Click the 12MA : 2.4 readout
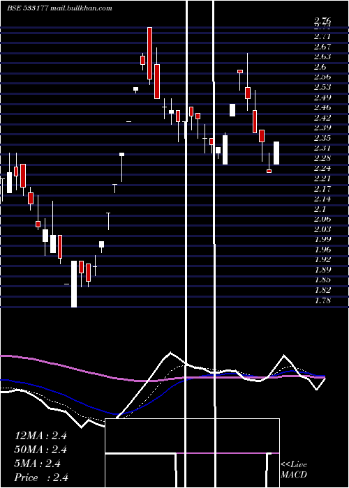Viewport: 349px width, 488px height. (x=40, y=436)
